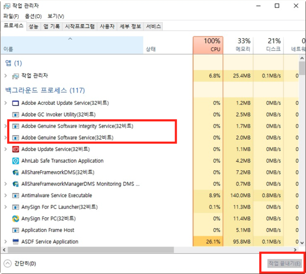Sort by the 21% 디스크 column header
The image size is (306, 274).
point(268,45)
